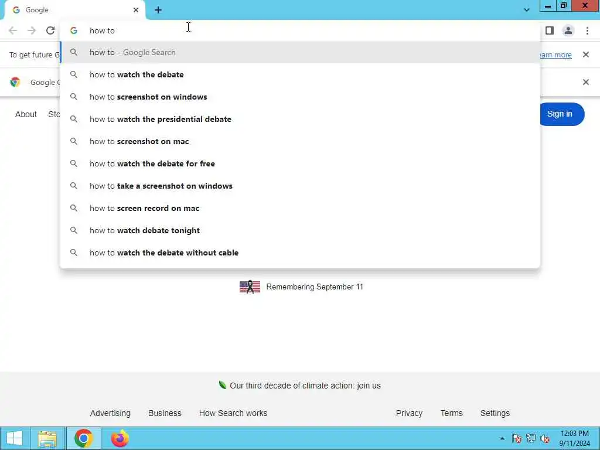Screen dimensions: 600x450
Task: Choose suggestion 'how to watch the debate for free'
Action: click(300, 163)
